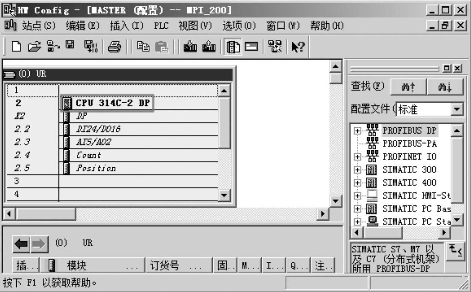
Task: Select the Position submodule row
Action: (112, 168)
